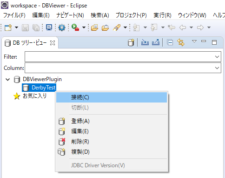Click the Forward navigation arrow
The image size is (225, 178).
200,27
